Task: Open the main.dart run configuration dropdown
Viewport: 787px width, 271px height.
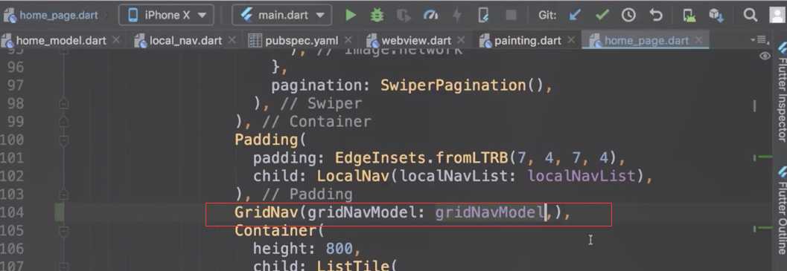Action: 281,15
